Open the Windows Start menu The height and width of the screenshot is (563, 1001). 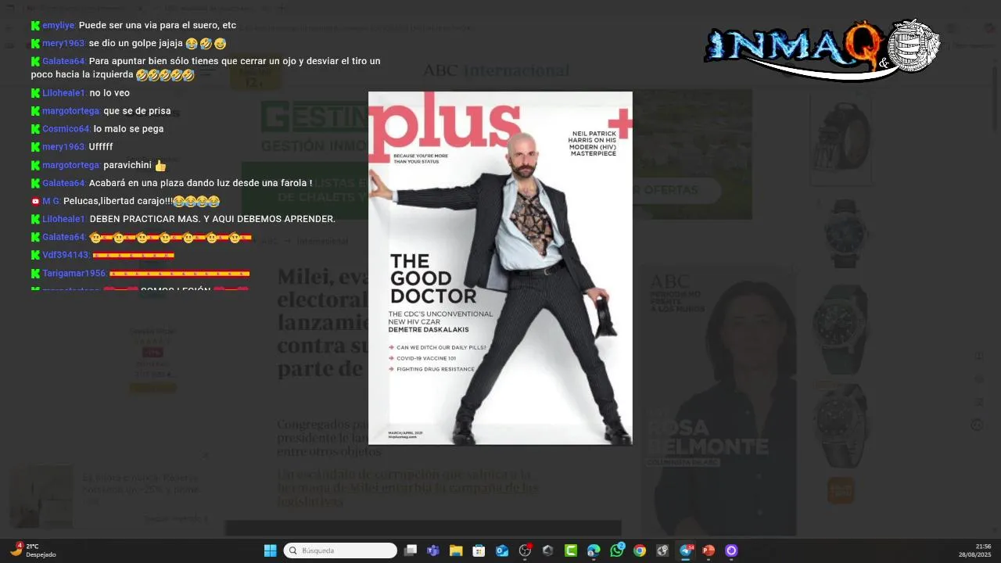[271, 550]
